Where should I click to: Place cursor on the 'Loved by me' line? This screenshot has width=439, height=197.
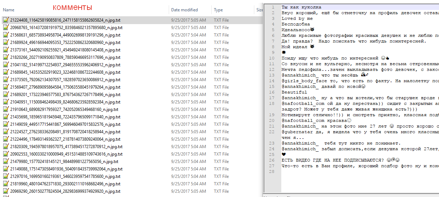click(297, 18)
